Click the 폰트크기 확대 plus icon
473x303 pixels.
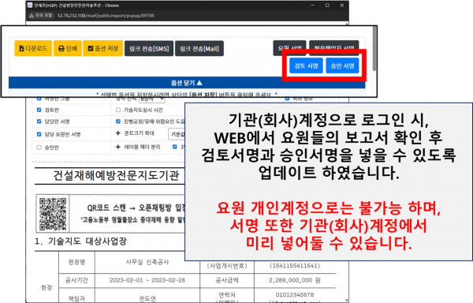click(118, 133)
